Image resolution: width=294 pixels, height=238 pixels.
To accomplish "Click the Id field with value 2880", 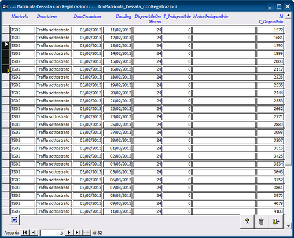I will point(270,125).
